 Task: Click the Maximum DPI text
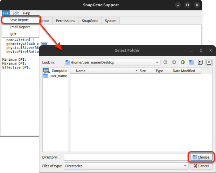(x=14, y=64)
